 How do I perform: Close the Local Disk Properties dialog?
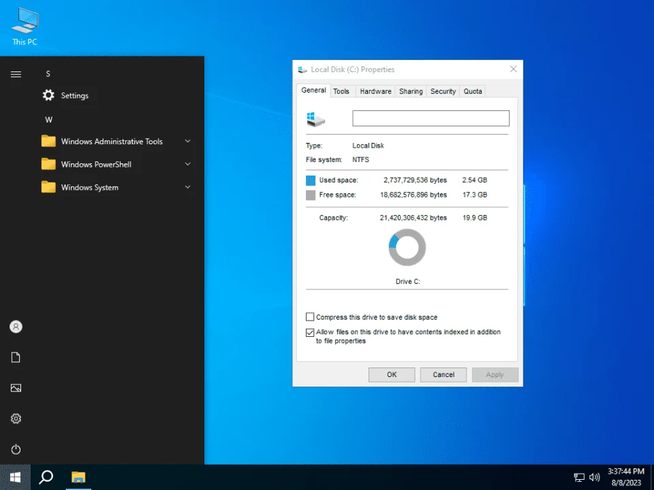pos(514,69)
